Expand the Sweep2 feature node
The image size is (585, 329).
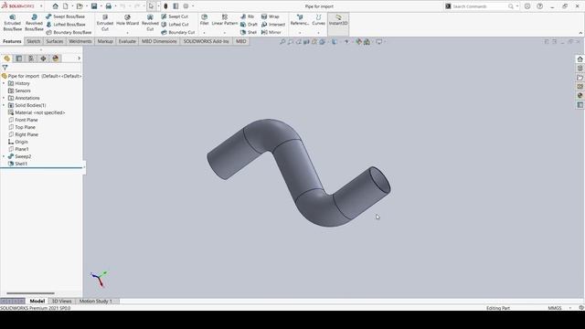(4, 156)
